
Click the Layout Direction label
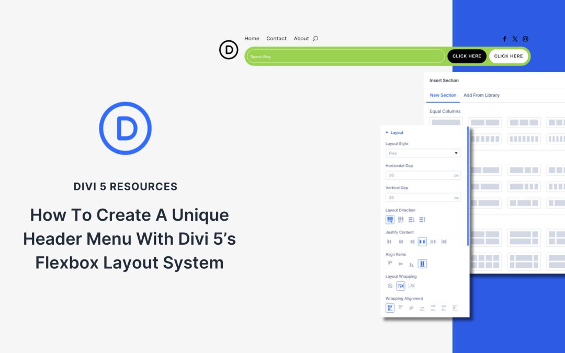pyautogui.click(x=400, y=210)
